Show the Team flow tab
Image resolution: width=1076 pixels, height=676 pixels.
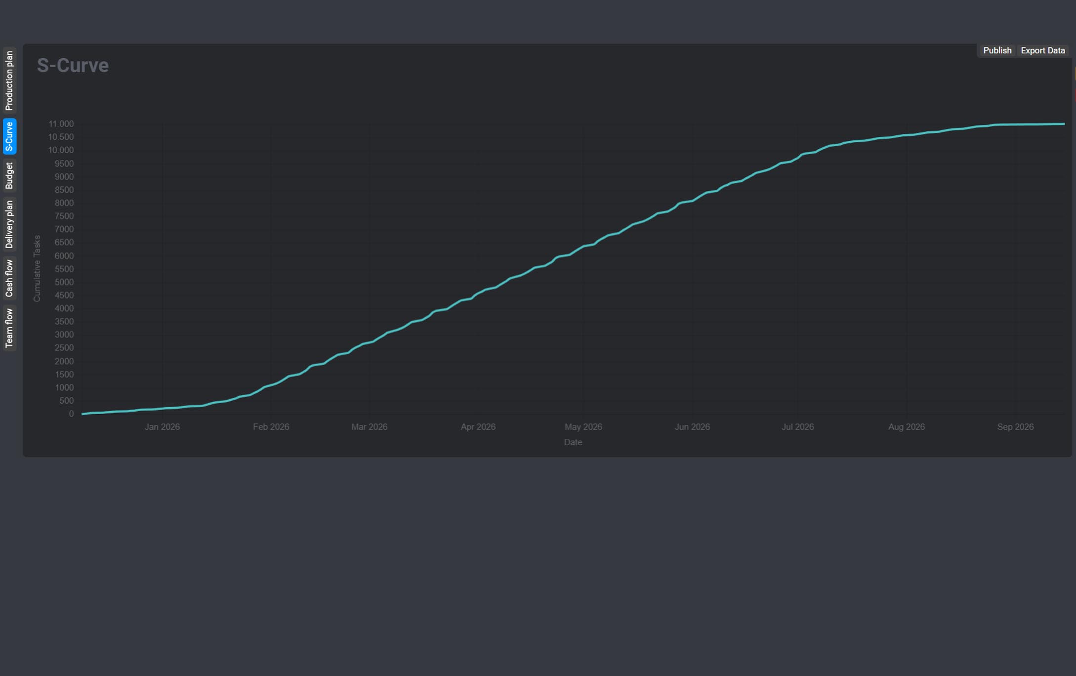(x=9, y=328)
